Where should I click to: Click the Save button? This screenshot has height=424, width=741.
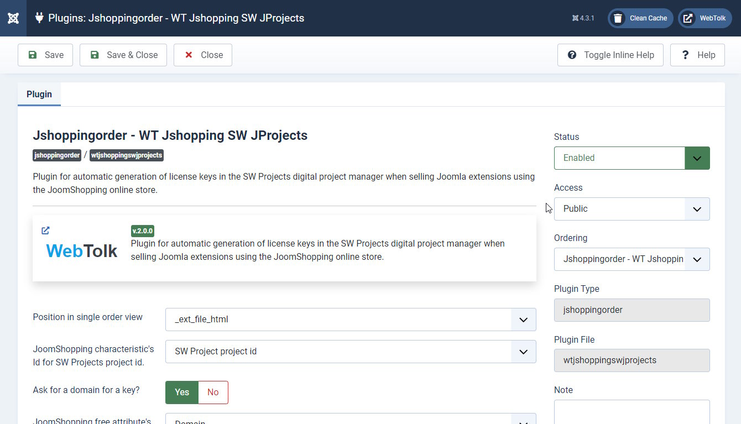[x=45, y=55]
